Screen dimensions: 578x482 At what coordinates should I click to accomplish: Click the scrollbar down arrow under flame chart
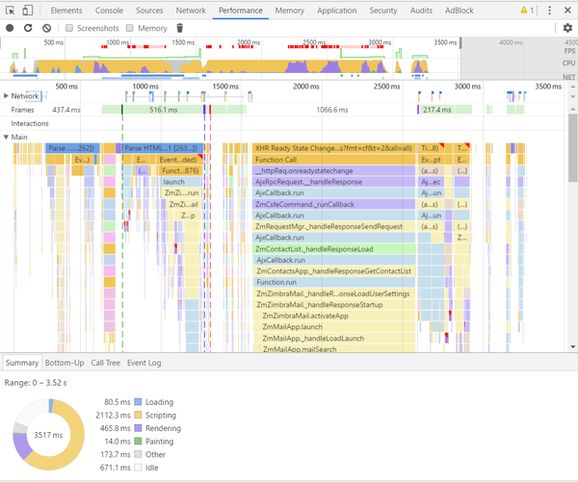(x=572, y=346)
